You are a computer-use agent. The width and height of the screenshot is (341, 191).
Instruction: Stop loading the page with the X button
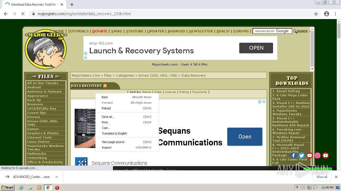pos(23,14)
